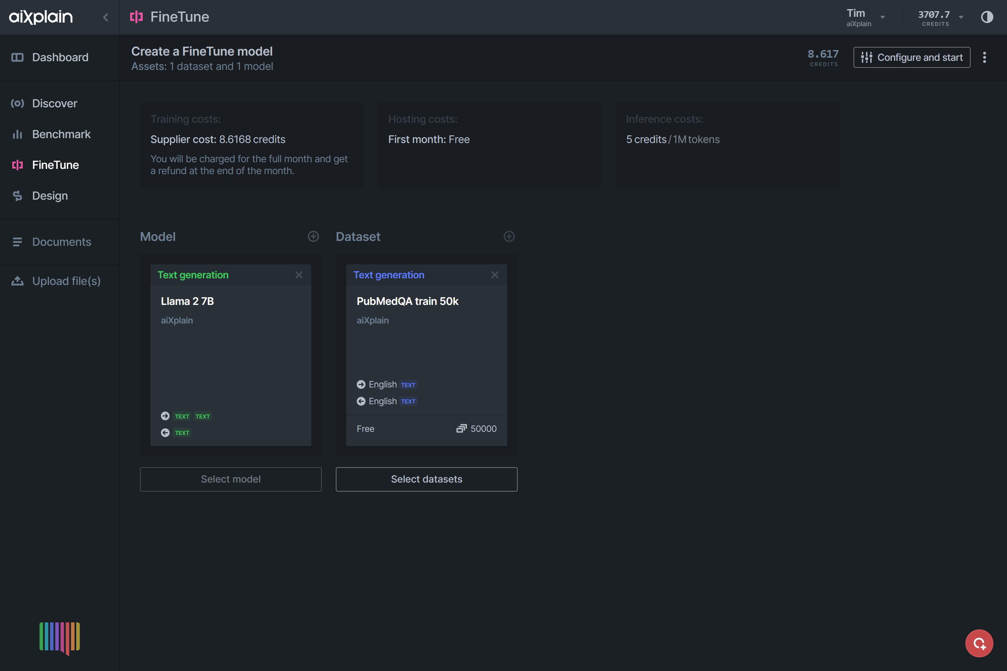Collapse the sidebar with the back chevron
Viewport: 1007px width, 671px height.
(x=106, y=17)
